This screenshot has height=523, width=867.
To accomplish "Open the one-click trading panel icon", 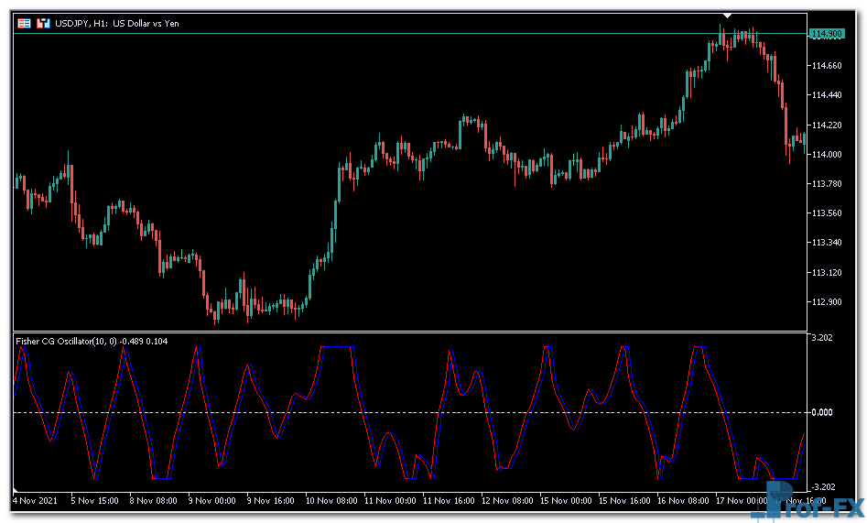I will pyautogui.click(x=42, y=23).
